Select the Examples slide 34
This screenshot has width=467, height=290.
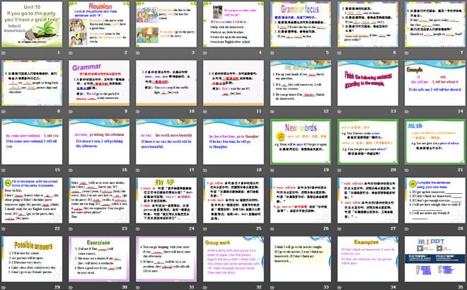pyautogui.click(x=368, y=259)
